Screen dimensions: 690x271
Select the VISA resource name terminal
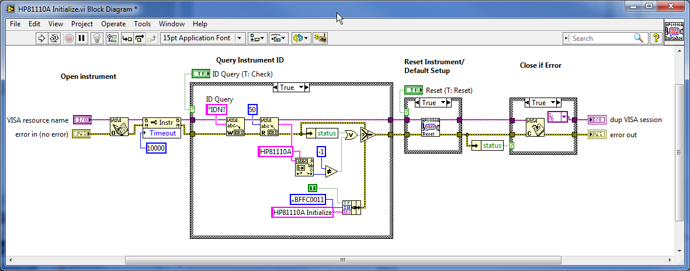82,120
